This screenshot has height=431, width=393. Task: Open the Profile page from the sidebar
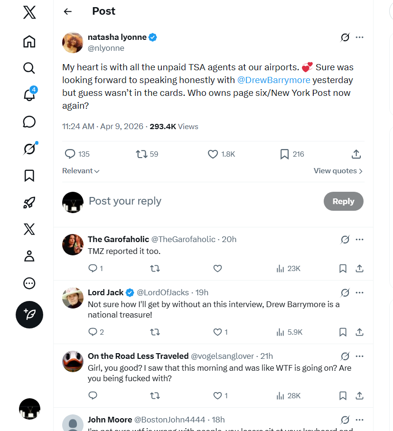click(29, 256)
